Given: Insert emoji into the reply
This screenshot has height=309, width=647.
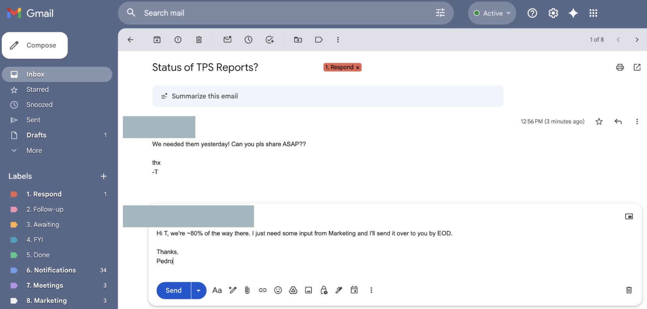Looking at the screenshot, I should point(278,290).
